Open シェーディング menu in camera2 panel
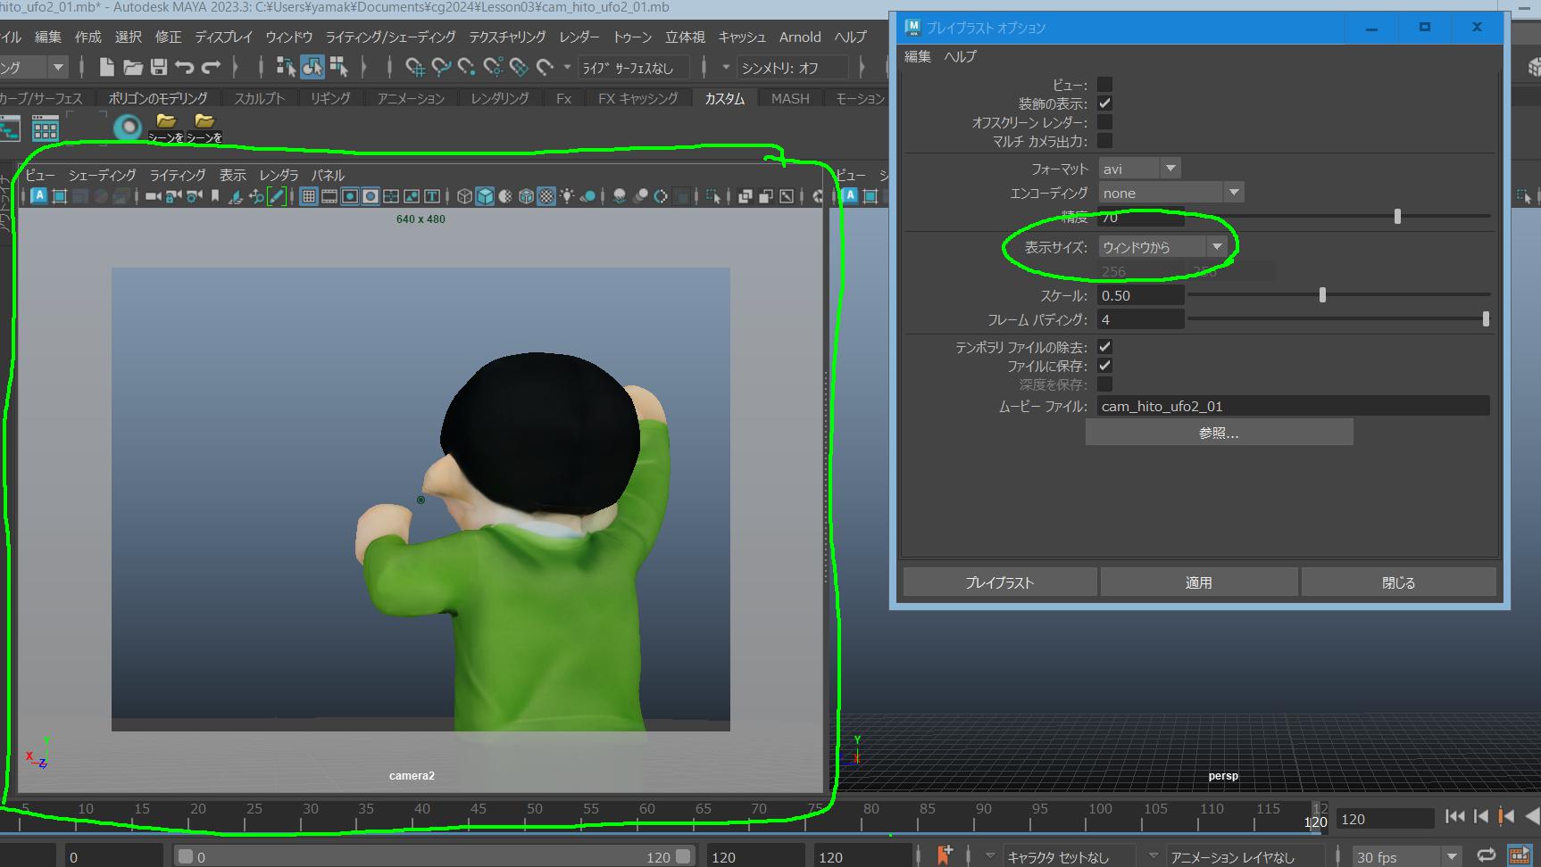The height and width of the screenshot is (867, 1541). [102, 175]
